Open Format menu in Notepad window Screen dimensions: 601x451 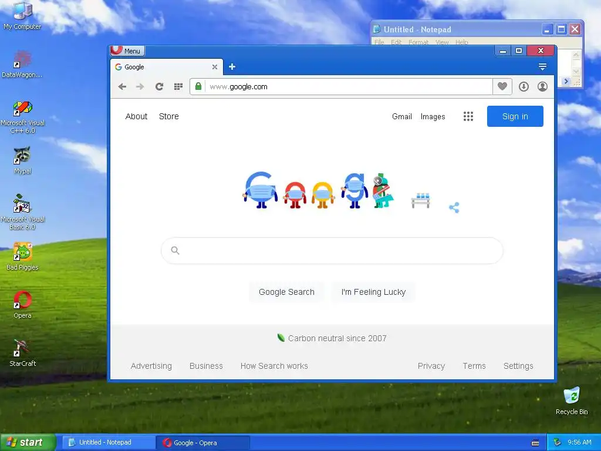(418, 42)
